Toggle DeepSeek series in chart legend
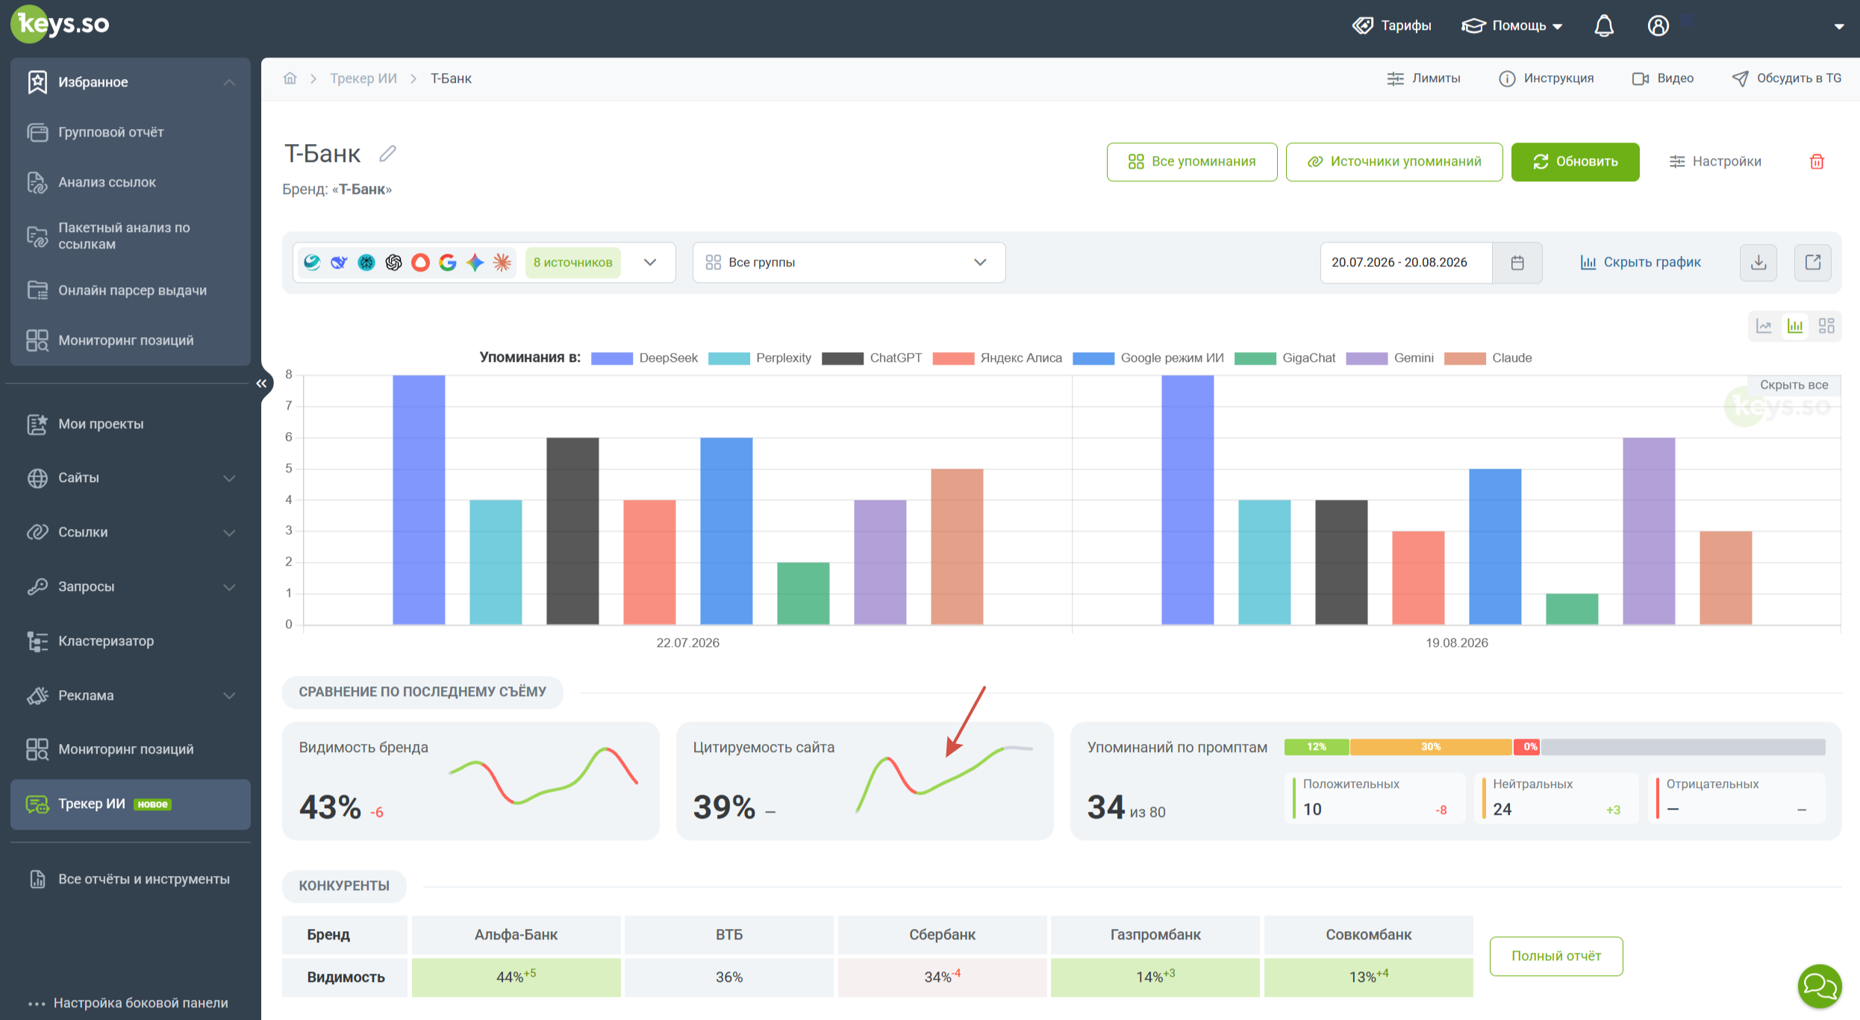1860x1020 pixels. (645, 358)
